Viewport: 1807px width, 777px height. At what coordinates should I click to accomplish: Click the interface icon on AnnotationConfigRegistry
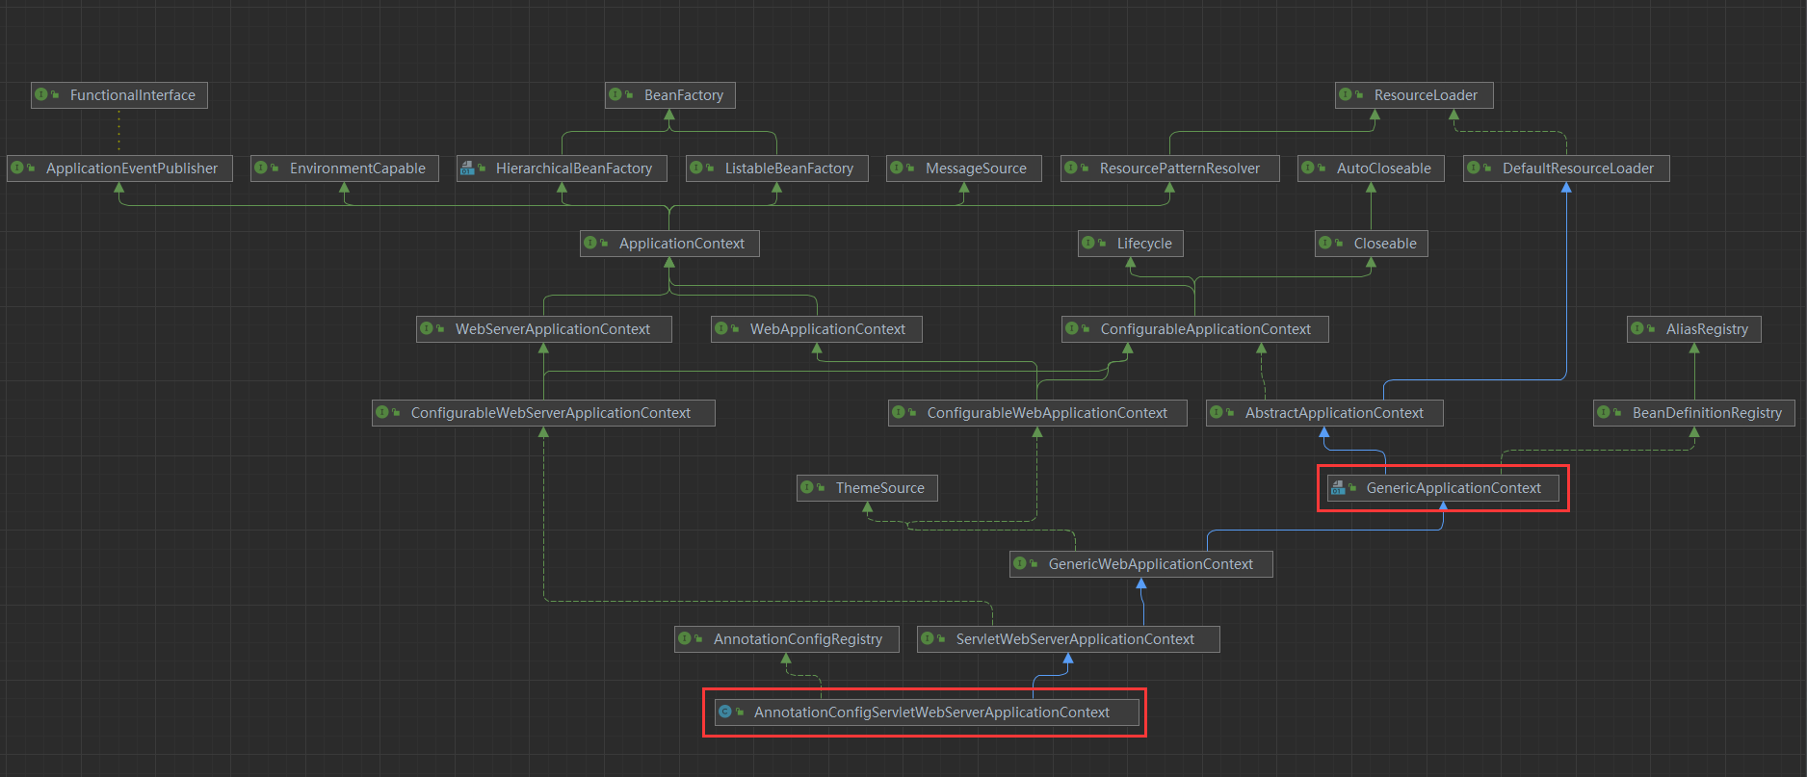point(685,638)
